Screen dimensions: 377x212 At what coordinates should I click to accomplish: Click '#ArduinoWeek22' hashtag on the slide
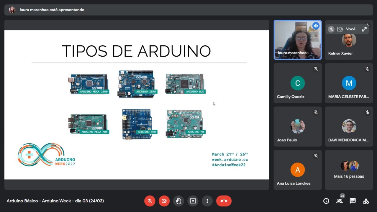click(229, 165)
